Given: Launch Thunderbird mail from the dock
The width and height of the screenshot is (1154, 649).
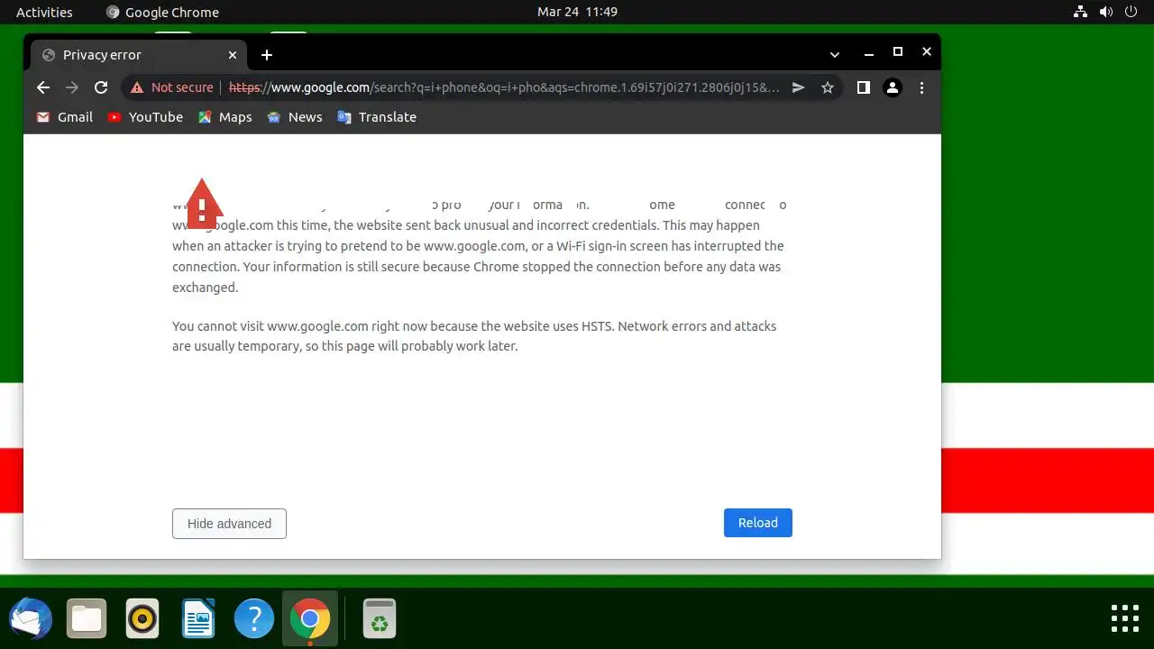Looking at the screenshot, I should 31,619.
